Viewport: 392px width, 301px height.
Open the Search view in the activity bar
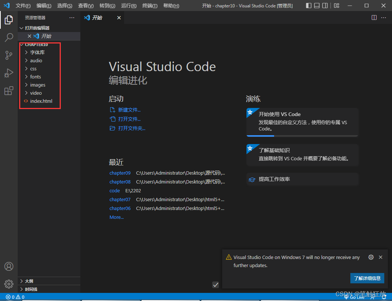pyautogui.click(x=9, y=38)
